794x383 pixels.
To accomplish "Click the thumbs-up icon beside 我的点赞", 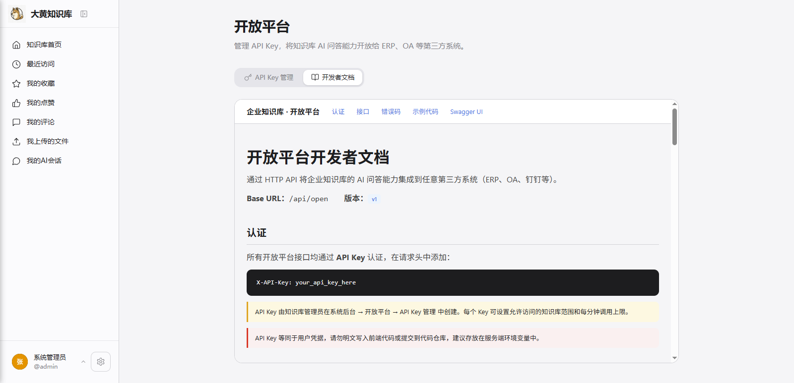I will click(x=16, y=103).
